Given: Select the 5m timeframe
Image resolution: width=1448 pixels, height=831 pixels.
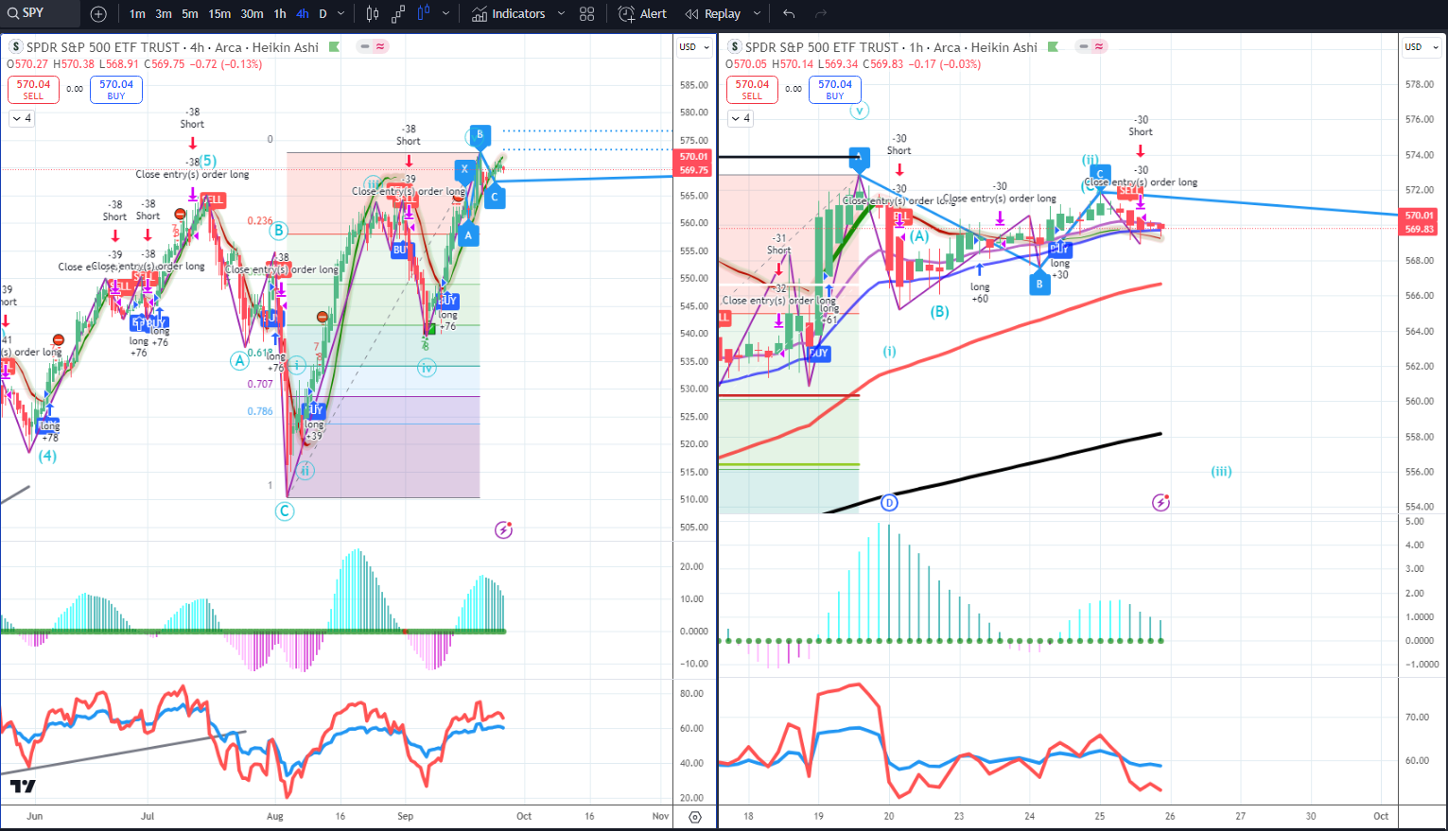Looking at the screenshot, I should pyautogui.click(x=190, y=14).
